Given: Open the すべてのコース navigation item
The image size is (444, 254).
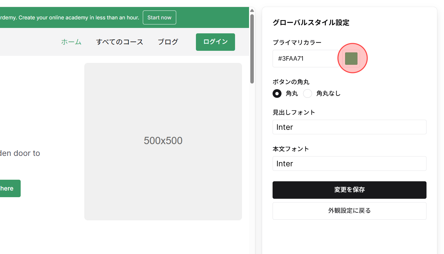Looking at the screenshot, I should click(120, 42).
